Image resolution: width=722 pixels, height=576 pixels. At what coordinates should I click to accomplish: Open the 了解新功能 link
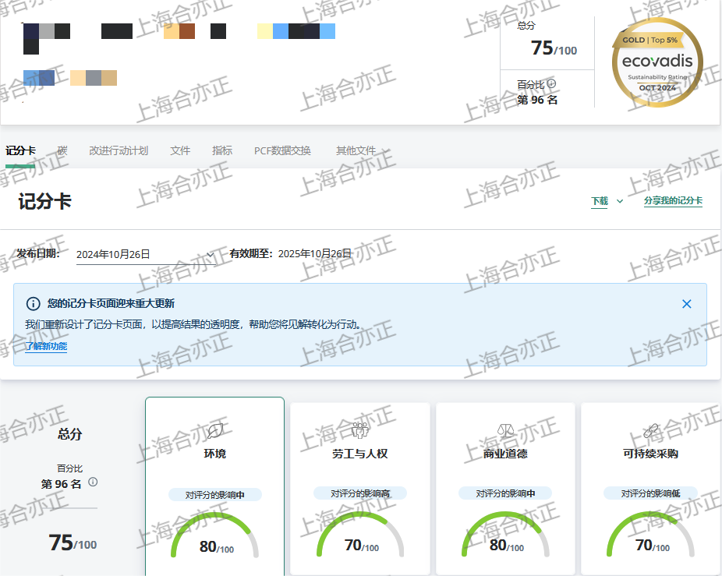46,347
